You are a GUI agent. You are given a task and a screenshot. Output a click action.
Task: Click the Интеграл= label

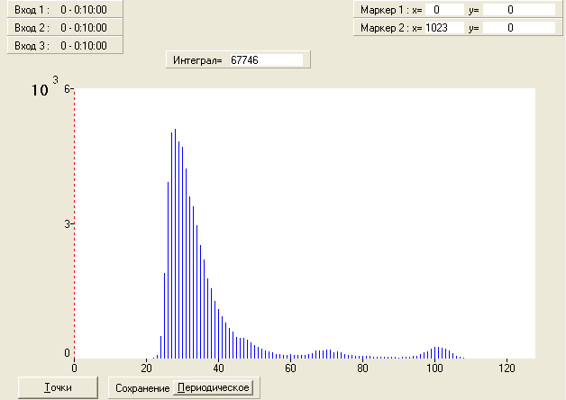pyautogui.click(x=197, y=59)
